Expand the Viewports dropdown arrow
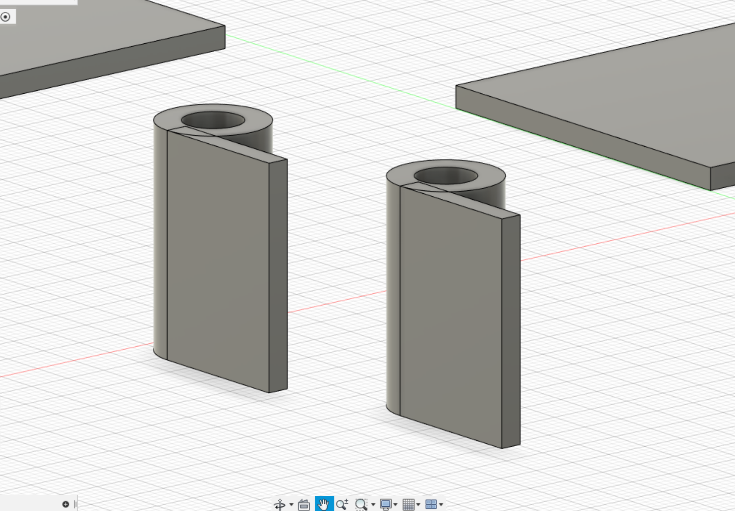The height and width of the screenshot is (511, 735). point(441,504)
